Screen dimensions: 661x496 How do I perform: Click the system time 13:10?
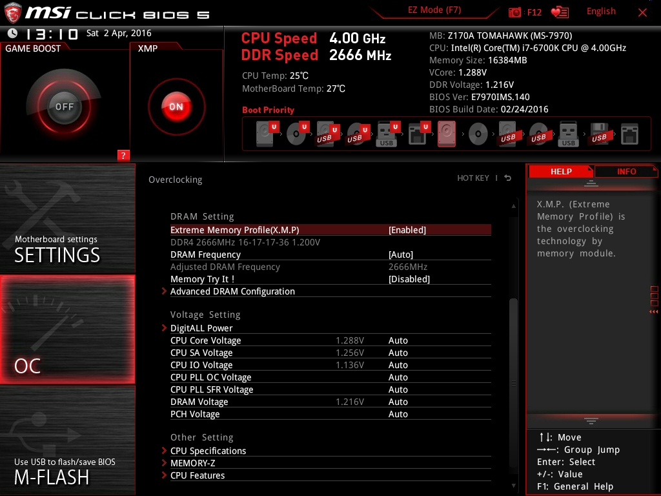(52, 34)
